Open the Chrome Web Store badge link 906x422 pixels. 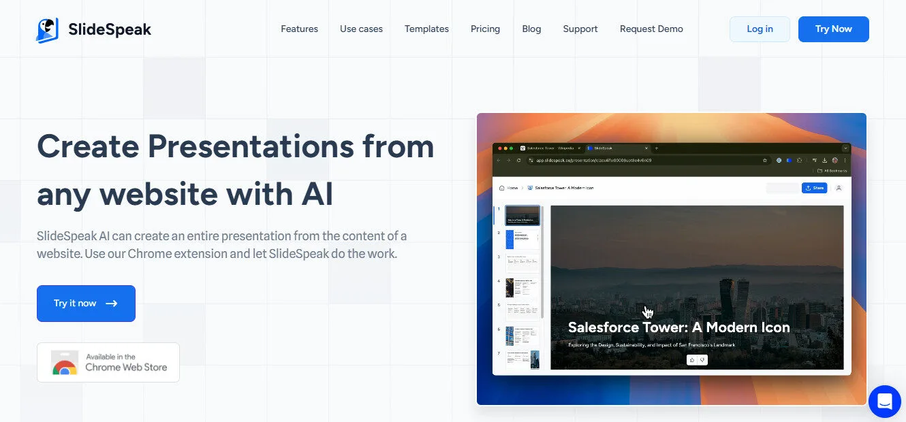tap(108, 362)
